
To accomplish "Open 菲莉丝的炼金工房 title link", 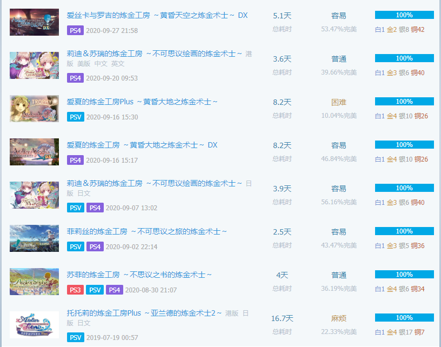I will pyautogui.click(x=146, y=232).
